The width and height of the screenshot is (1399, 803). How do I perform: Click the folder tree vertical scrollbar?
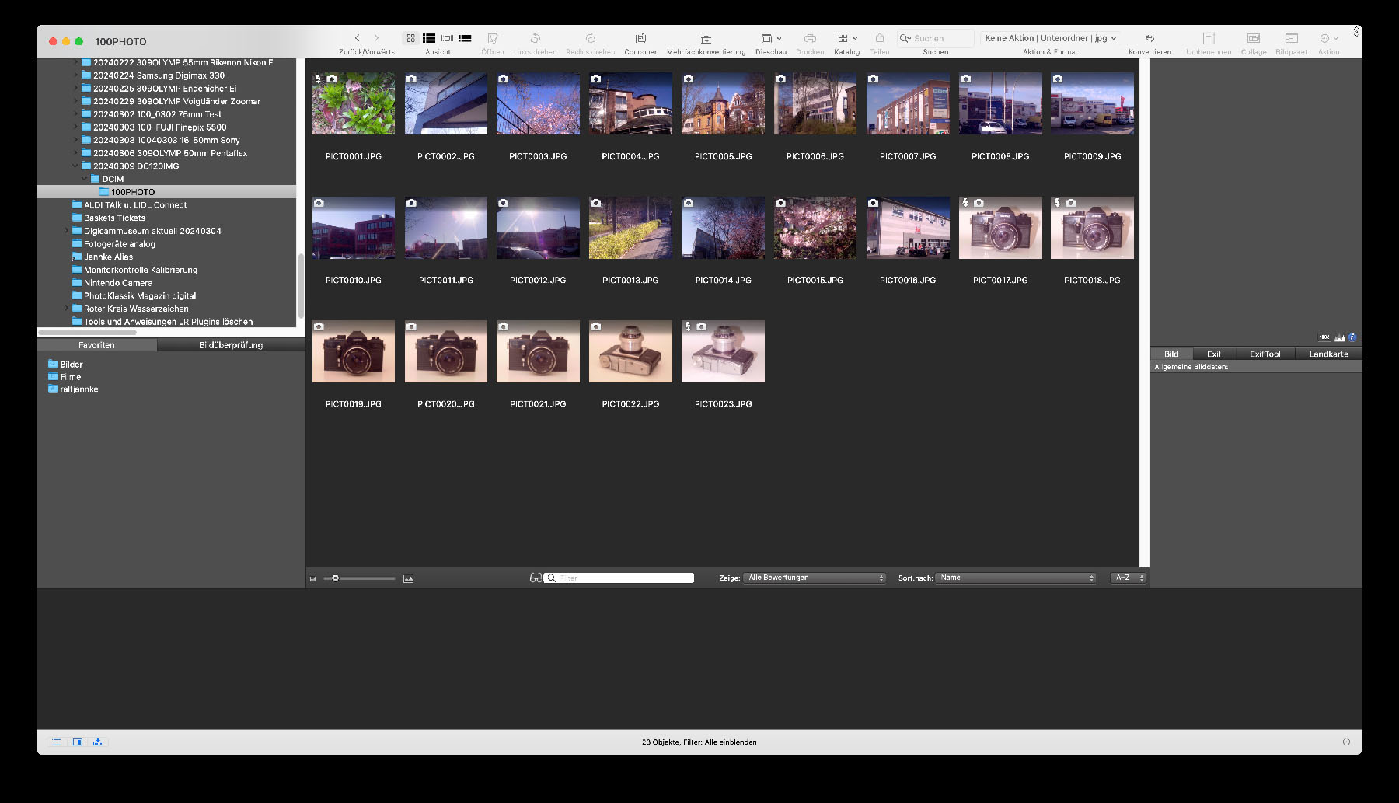(302, 285)
